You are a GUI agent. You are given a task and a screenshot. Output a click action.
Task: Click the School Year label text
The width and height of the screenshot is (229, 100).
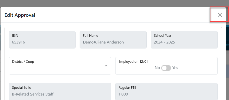coord(162,35)
